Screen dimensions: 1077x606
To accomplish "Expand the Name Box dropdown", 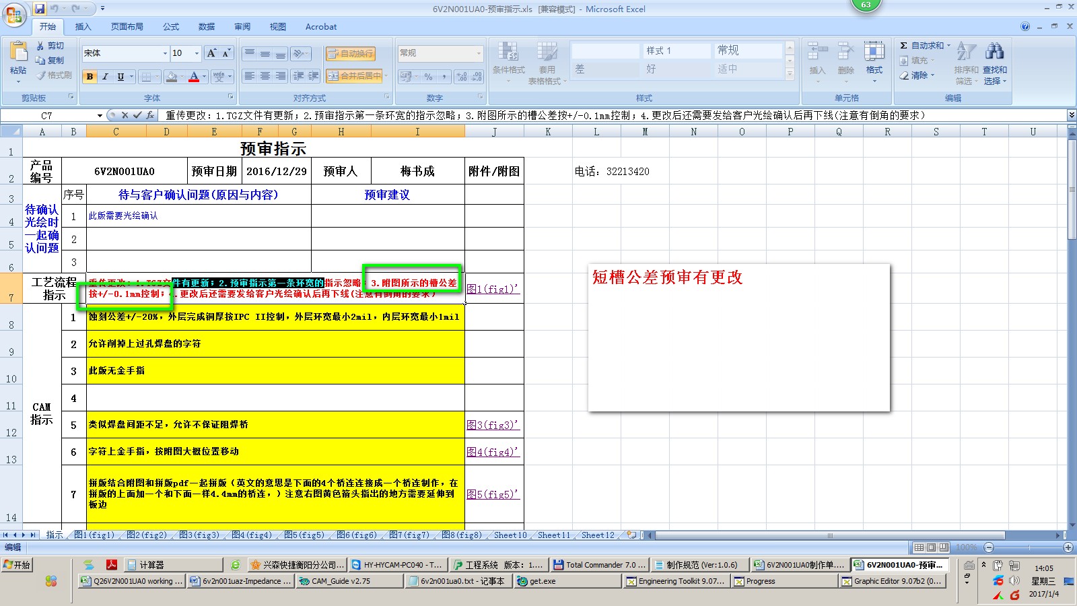I will 100,115.
